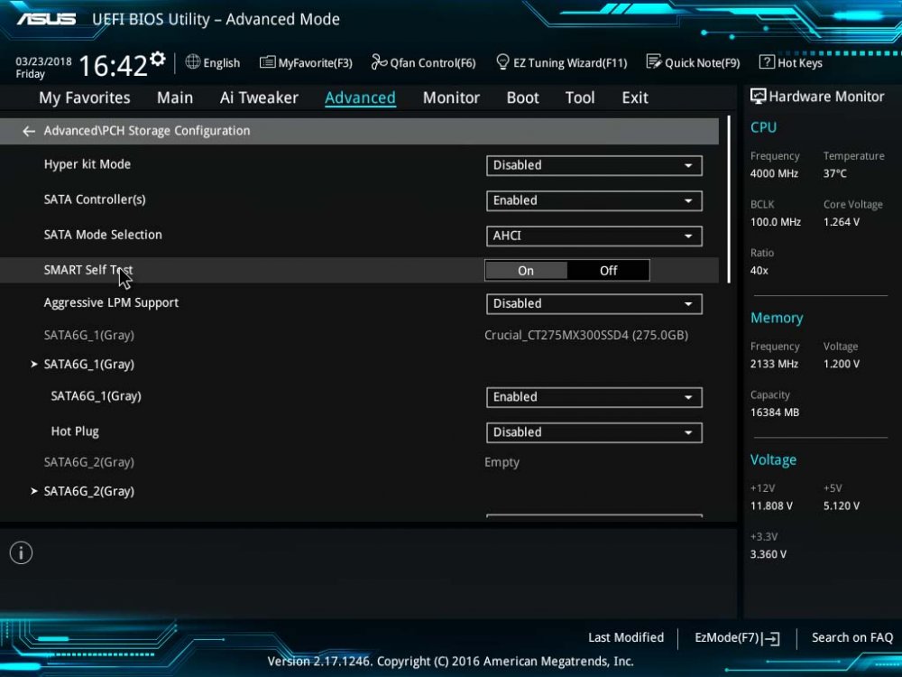The image size is (902, 677).
Task: Click the ASUS logo
Action: 46,19
